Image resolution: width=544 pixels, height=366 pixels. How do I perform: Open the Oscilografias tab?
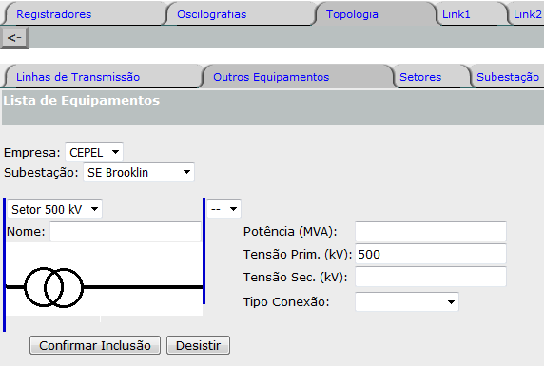[212, 14]
